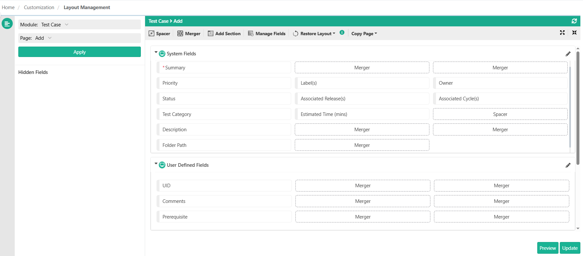Select the first Merger box beside UID

tap(363, 186)
